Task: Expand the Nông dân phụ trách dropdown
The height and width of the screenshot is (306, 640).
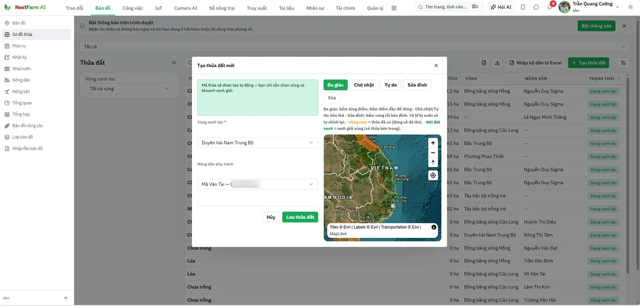Action: click(257, 184)
